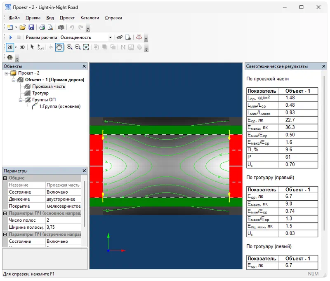The width and height of the screenshot is (330, 281).
Task: Open the Проект menu
Action: click(x=67, y=18)
